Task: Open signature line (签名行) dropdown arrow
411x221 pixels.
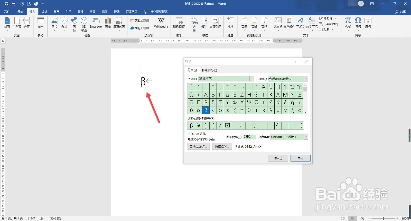Action: (x=335, y=19)
